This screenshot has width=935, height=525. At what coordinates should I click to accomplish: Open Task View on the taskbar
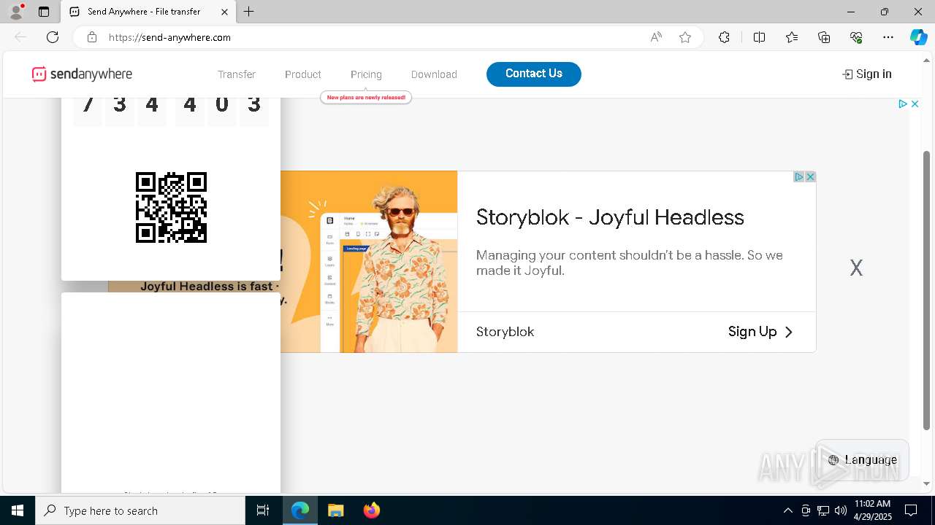263,510
